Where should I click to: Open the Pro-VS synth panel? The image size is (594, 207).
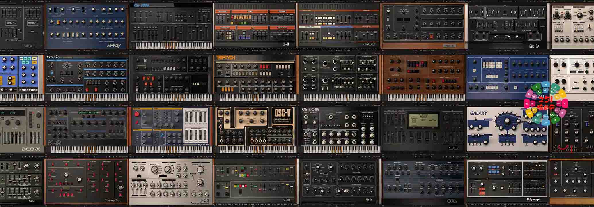pyautogui.click(x=86, y=78)
